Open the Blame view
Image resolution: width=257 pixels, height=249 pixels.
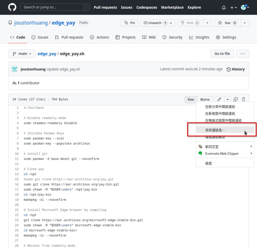coord(205,100)
